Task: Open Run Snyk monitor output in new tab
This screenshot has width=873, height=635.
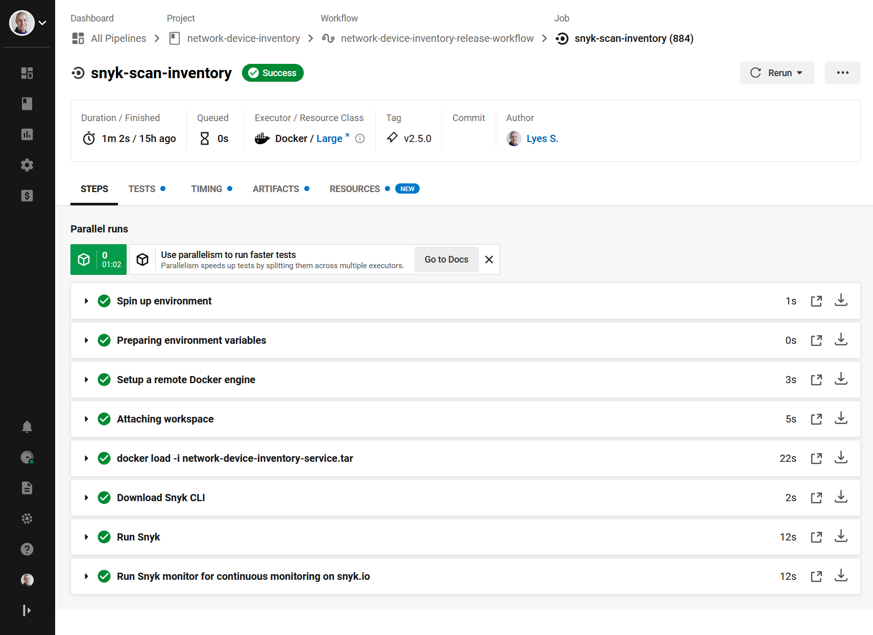Action: point(816,576)
